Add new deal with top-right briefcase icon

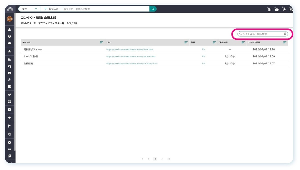[x=276, y=9]
